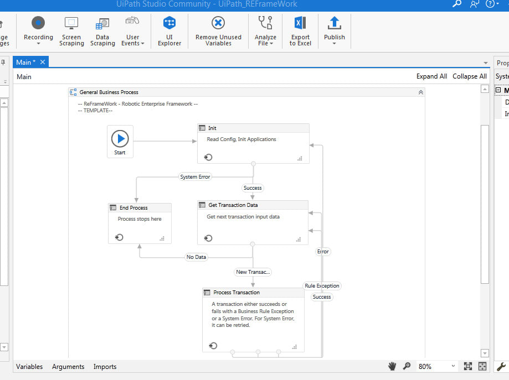The width and height of the screenshot is (509, 380).
Task: Open the Recording tool
Action: [38, 31]
